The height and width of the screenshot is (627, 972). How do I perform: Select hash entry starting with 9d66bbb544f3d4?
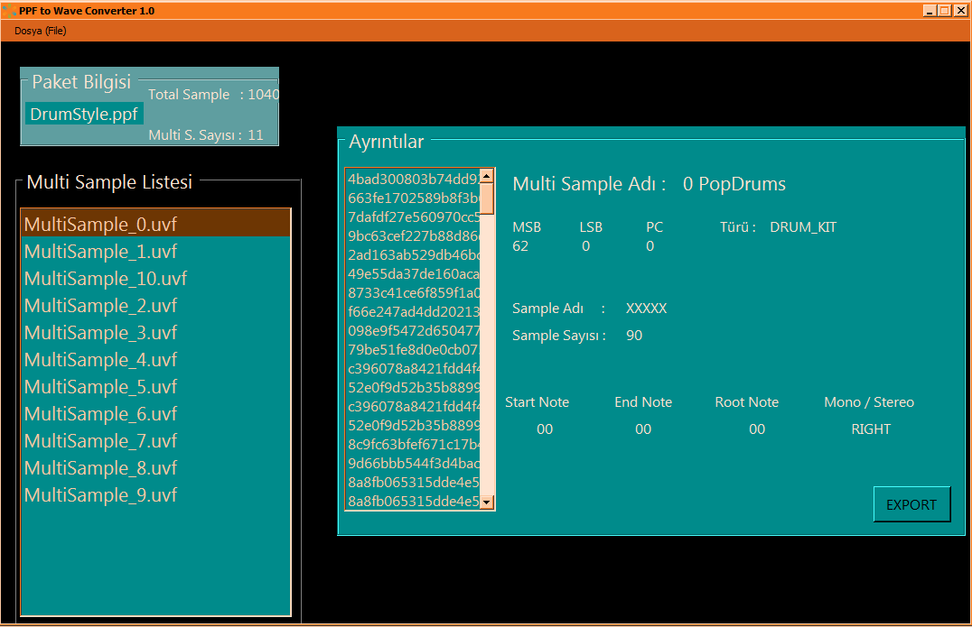coord(413,463)
